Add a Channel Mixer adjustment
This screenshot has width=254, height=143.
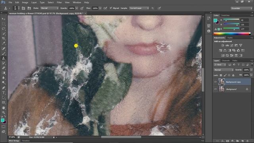[238, 50]
